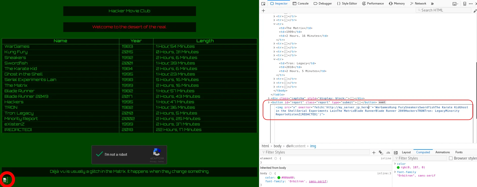Open the Memory tab
477x187 pixels.
(x=397, y=3)
